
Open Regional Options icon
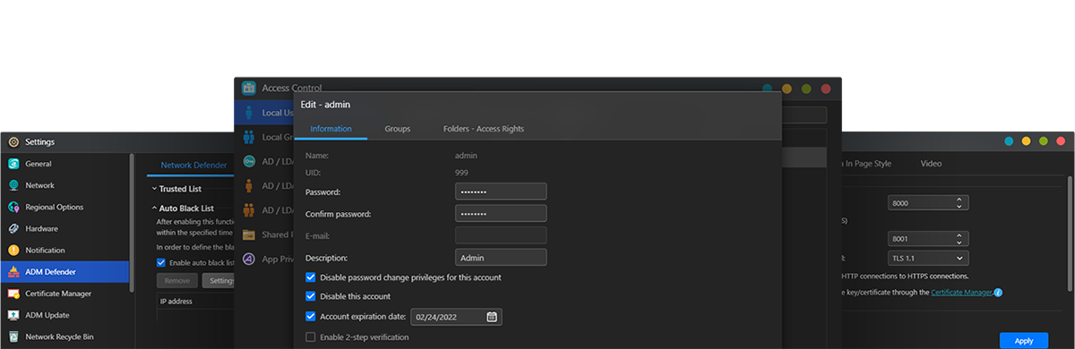click(x=13, y=207)
